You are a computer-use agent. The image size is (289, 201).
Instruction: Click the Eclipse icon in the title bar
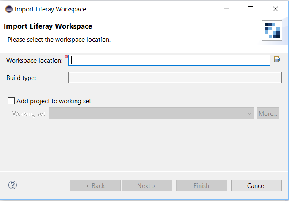click(9, 9)
